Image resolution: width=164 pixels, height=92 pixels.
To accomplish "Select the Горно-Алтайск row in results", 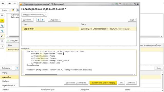I will tap(9, 85).
